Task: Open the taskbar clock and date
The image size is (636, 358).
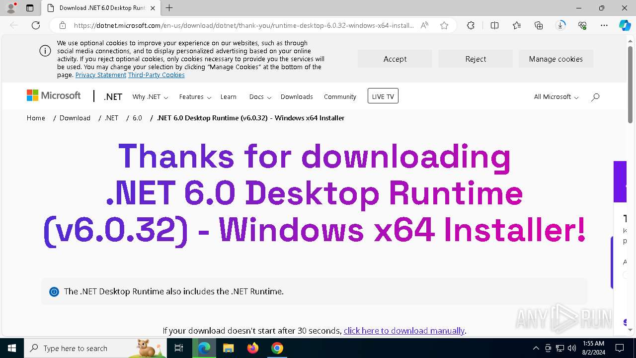Action: [593, 348]
